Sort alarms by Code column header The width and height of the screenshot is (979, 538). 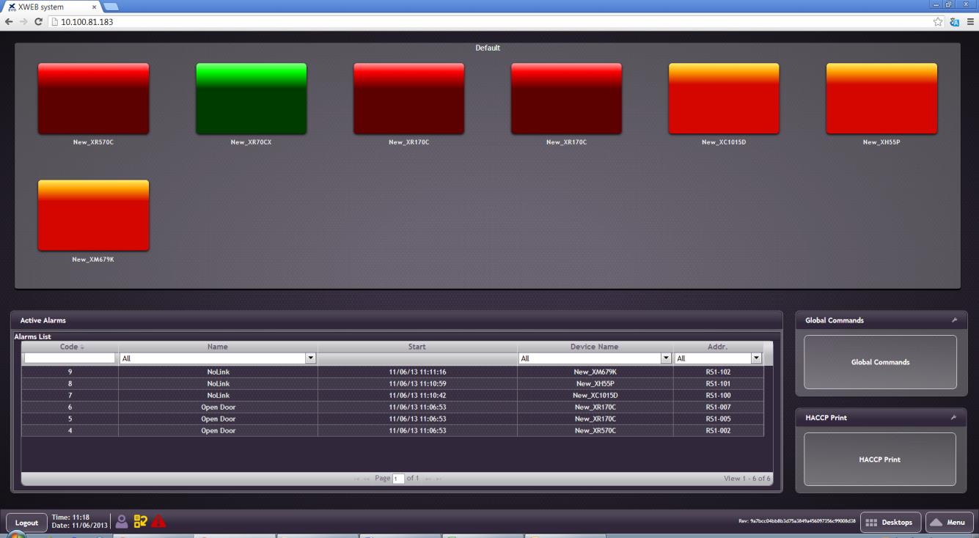70,347
